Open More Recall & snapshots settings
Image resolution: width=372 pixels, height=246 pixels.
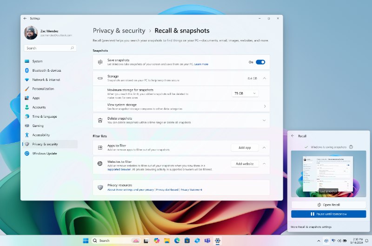(x=311, y=227)
